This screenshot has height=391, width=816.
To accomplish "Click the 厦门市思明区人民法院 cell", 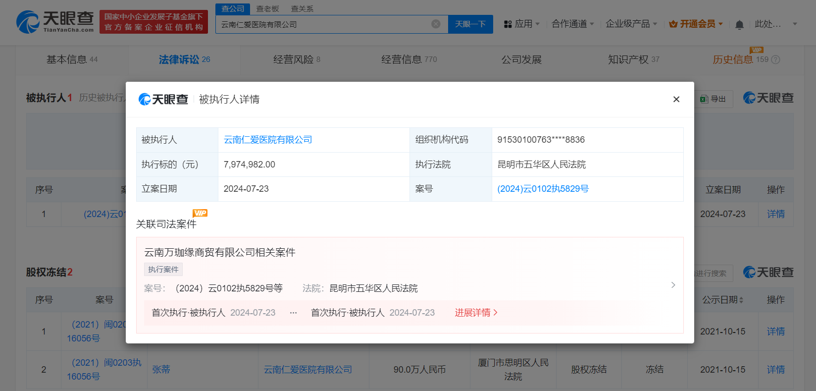I will point(513,370).
